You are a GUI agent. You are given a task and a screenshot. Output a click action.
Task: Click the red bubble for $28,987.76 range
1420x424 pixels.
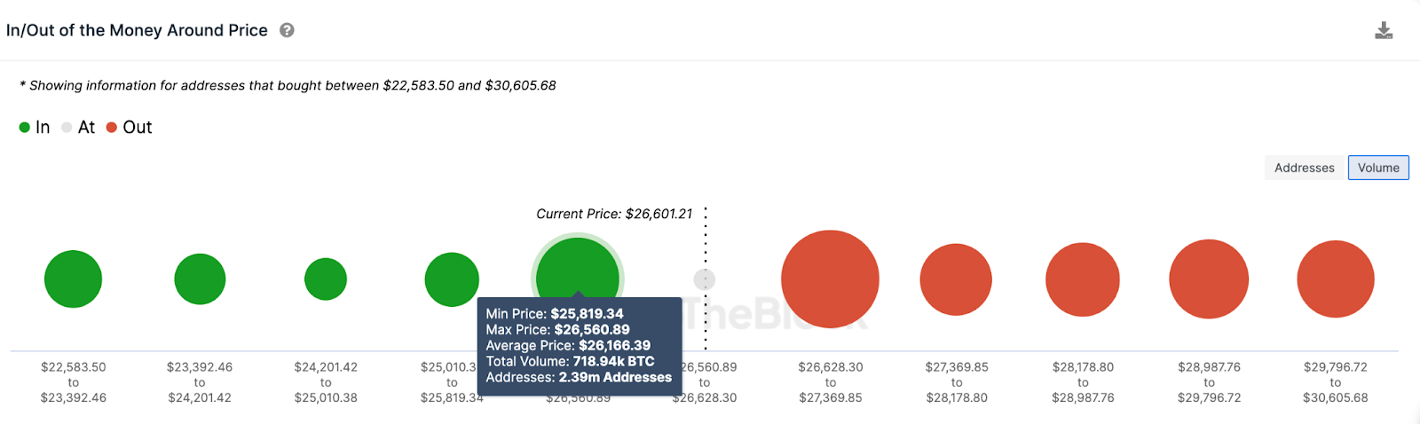pyautogui.click(x=1209, y=279)
